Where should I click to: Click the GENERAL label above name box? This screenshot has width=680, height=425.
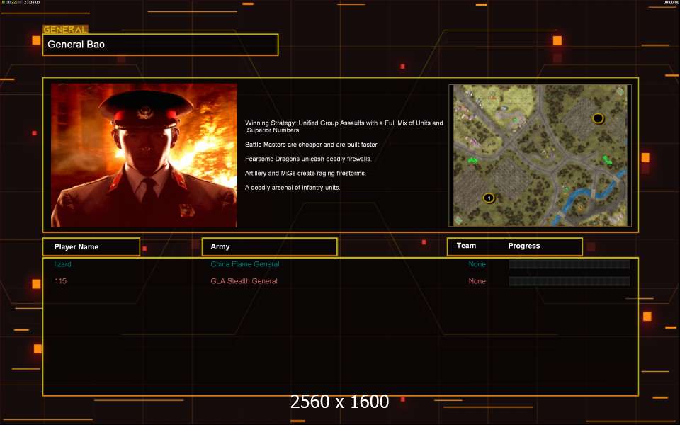tap(65, 30)
